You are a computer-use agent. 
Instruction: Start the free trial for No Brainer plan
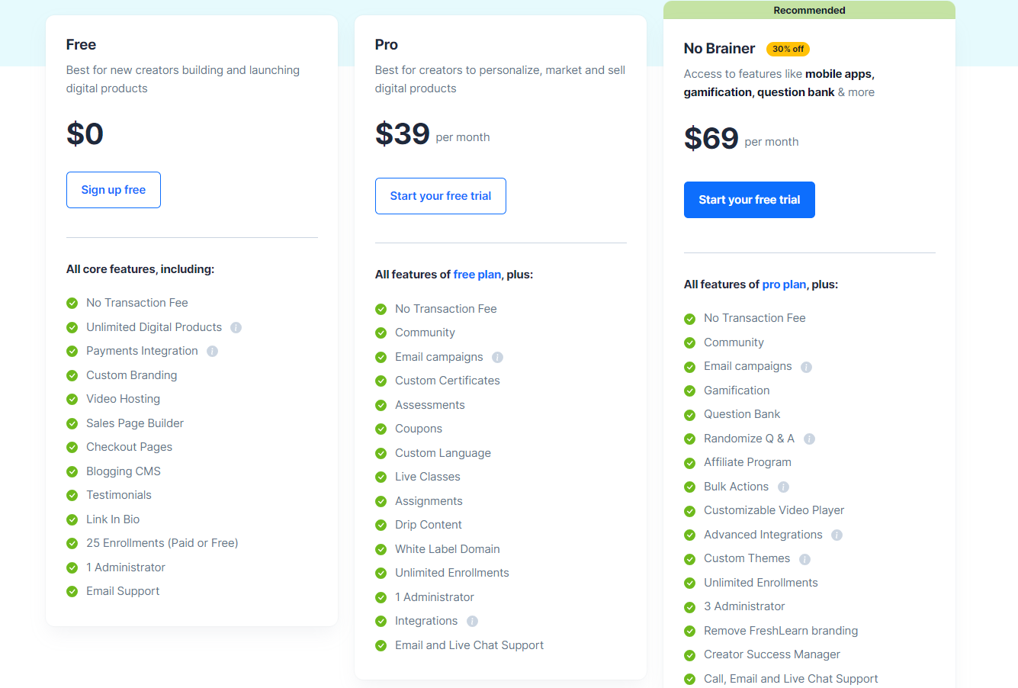point(750,200)
